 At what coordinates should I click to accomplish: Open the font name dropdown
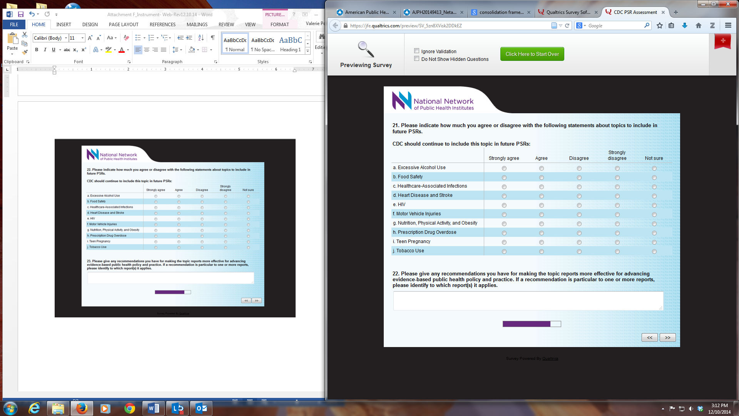(66, 38)
